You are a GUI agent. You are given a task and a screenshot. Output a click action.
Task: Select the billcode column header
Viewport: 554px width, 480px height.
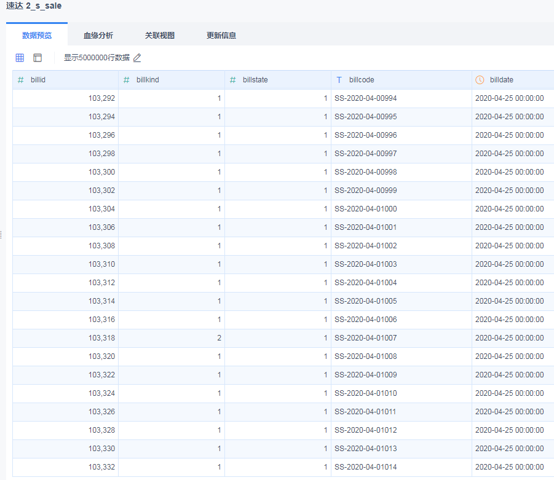[362, 80]
